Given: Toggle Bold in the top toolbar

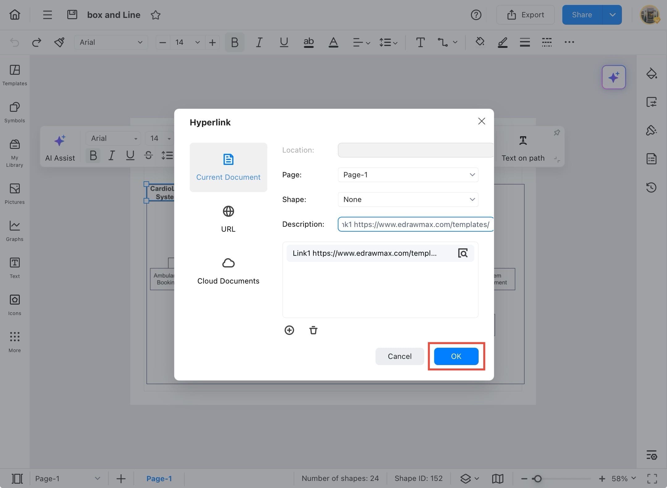Looking at the screenshot, I should tap(234, 42).
